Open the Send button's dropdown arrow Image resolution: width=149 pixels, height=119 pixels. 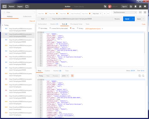pyautogui.click(x=133, y=19)
